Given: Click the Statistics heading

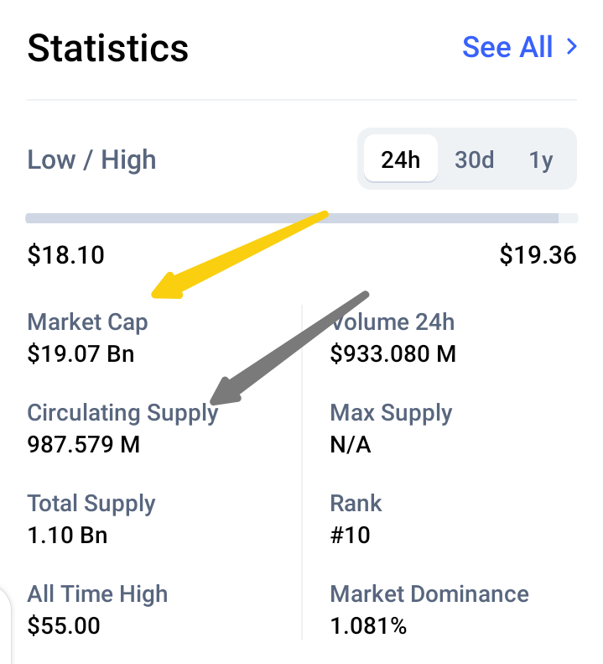Looking at the screenshot, I should (108, 48).
